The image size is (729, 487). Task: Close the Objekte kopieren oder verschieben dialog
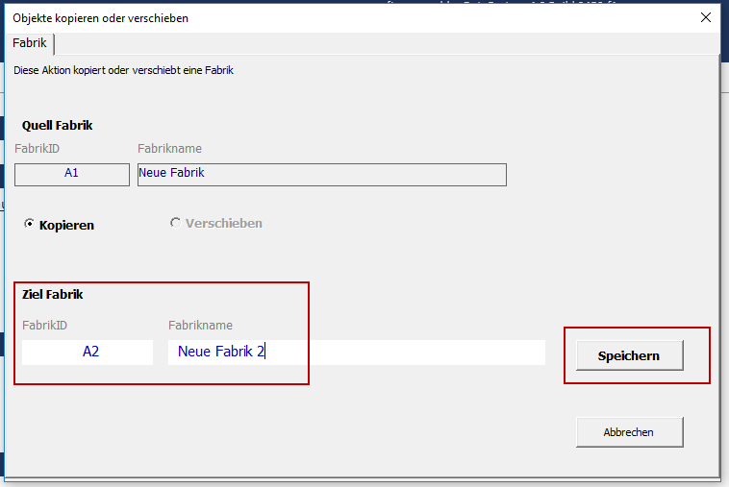click(706, 17)
